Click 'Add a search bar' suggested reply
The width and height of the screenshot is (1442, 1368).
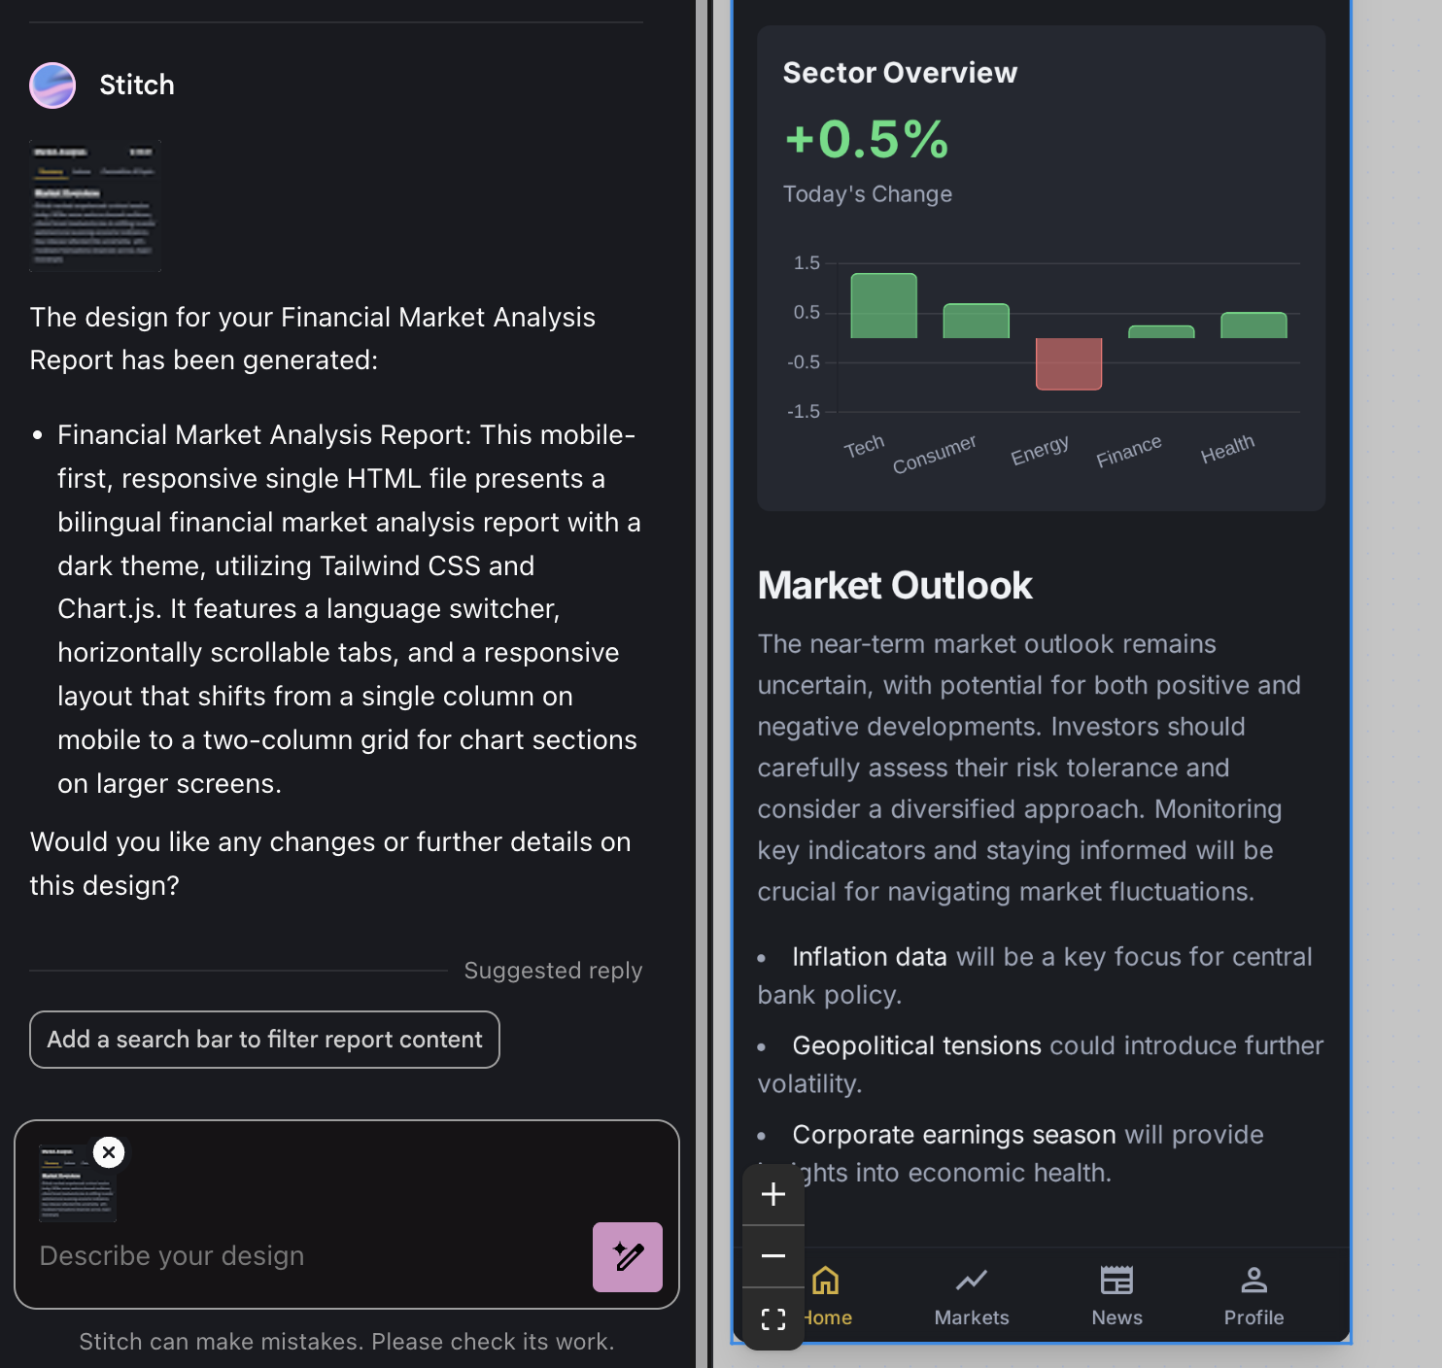pyautogui.click(x=264, y=1040)
